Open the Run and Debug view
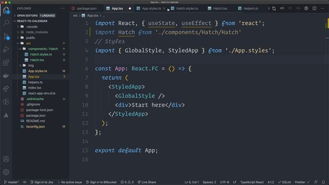Viewport: 329px width, 185px height. point(6,49)
